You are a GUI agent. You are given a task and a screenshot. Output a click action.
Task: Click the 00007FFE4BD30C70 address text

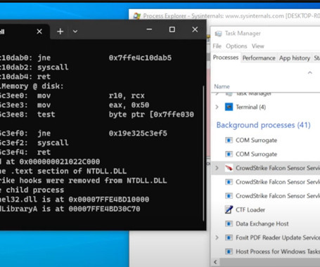click(104, 209)
